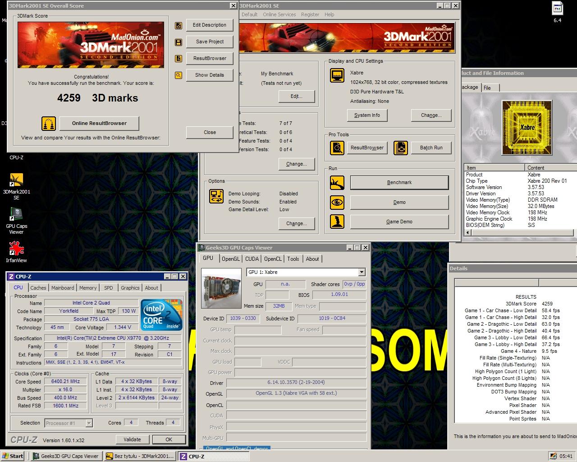
Task: Switch to the Graphics tab in CPU-Z
Action: tap(130, 288)
